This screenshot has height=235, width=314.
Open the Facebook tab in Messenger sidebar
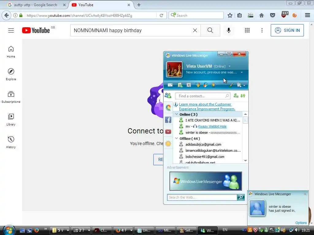coord(168,120)
